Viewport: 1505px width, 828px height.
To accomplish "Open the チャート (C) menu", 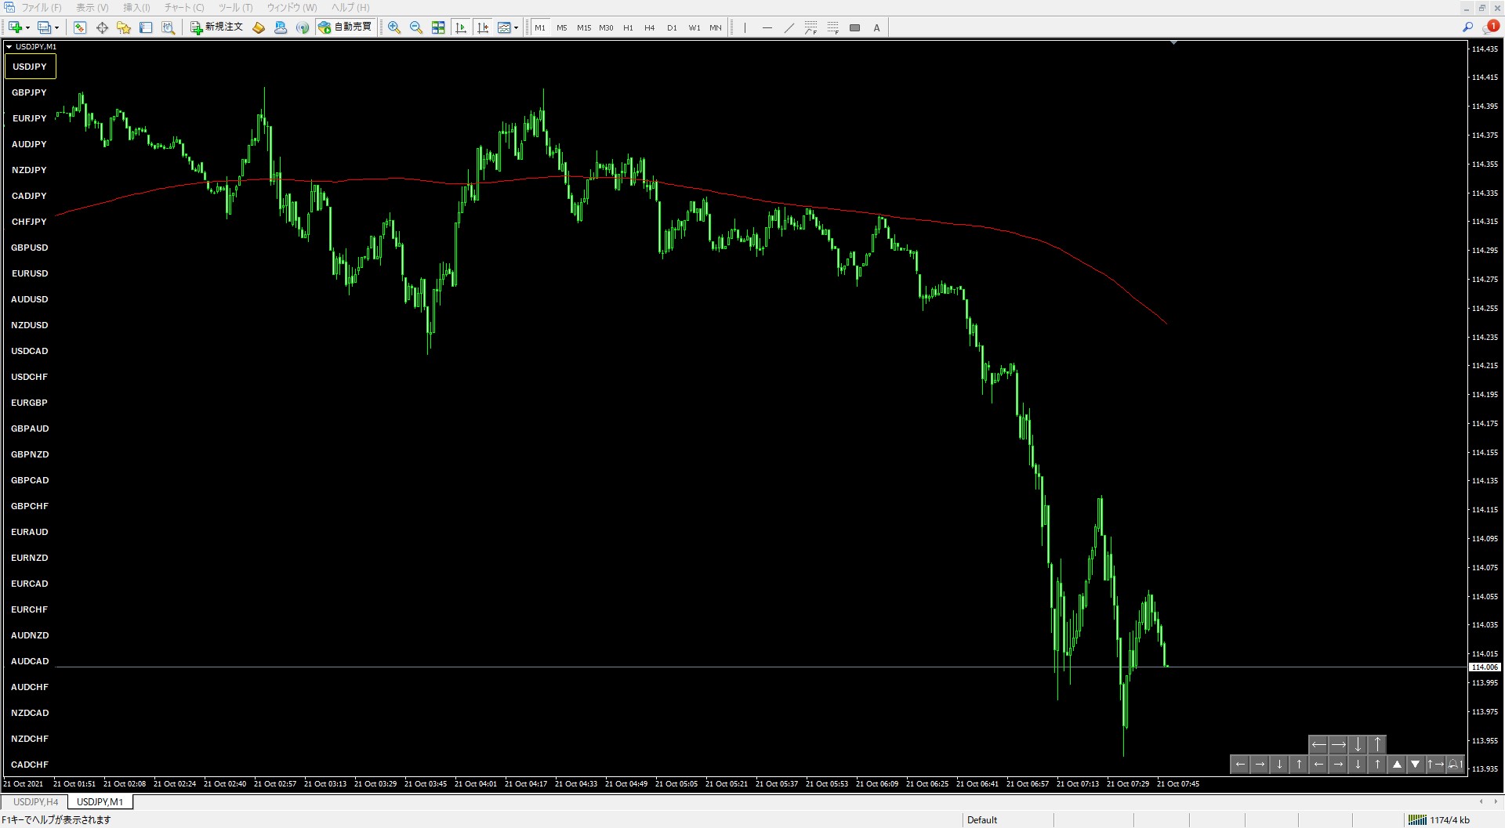I will coord(184,7).
